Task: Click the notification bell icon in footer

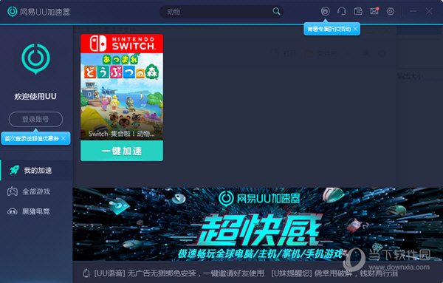Action: click(86, 273)
